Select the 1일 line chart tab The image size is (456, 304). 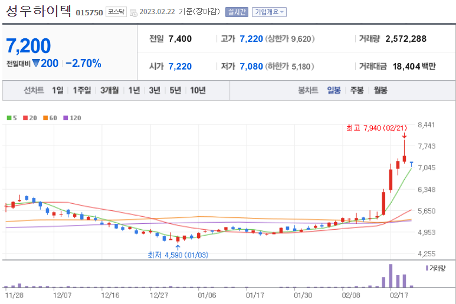point(58,90)
